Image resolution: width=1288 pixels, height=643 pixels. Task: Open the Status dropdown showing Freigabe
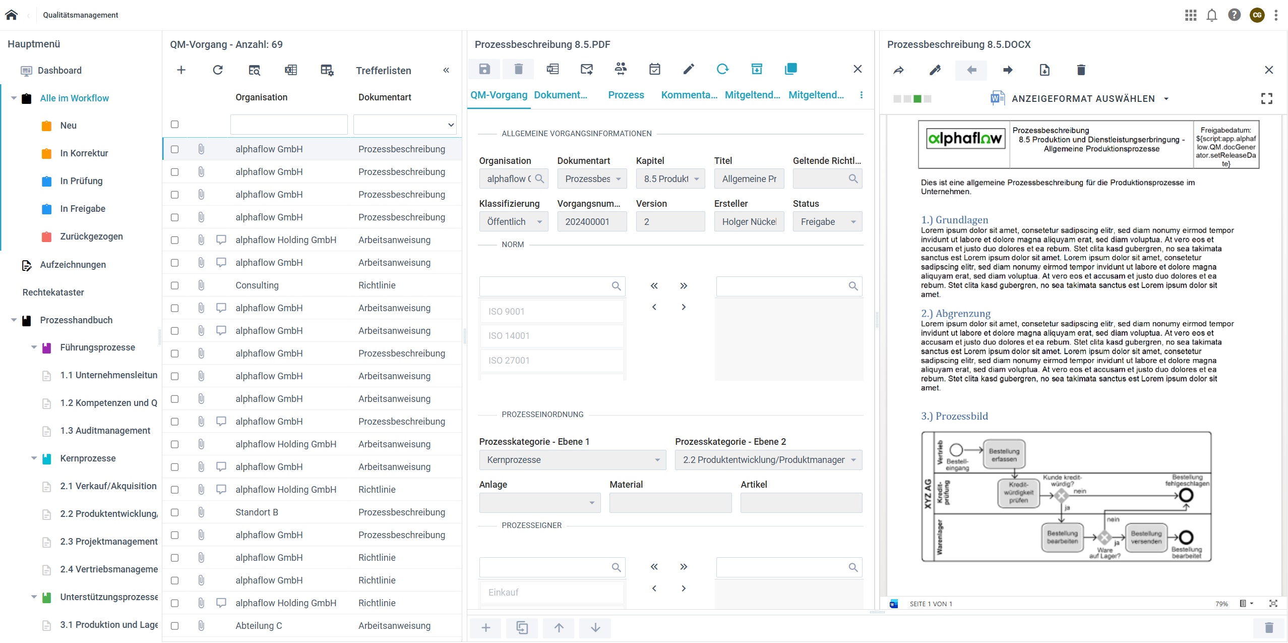(827, 222)
